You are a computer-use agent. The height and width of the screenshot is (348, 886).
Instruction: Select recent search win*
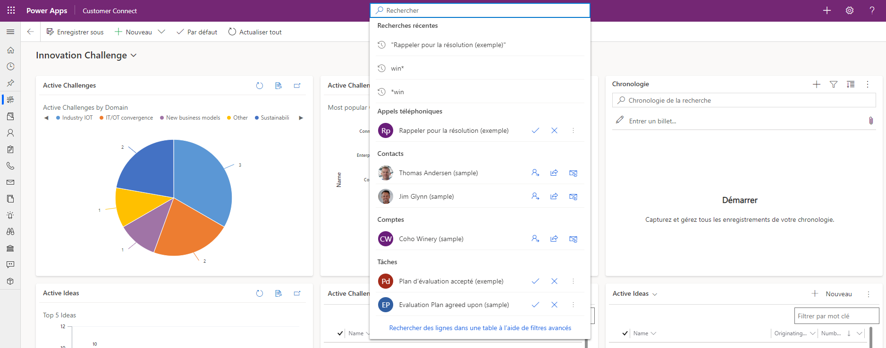(x=480, y=68)
